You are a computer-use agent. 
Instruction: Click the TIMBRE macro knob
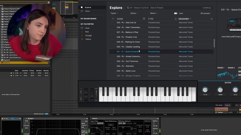[220, 90]
